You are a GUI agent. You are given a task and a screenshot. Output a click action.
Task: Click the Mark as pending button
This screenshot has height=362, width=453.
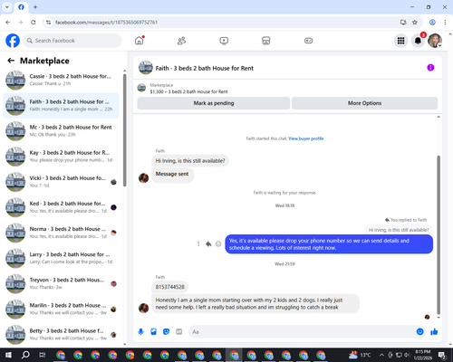tap(214, 103)
